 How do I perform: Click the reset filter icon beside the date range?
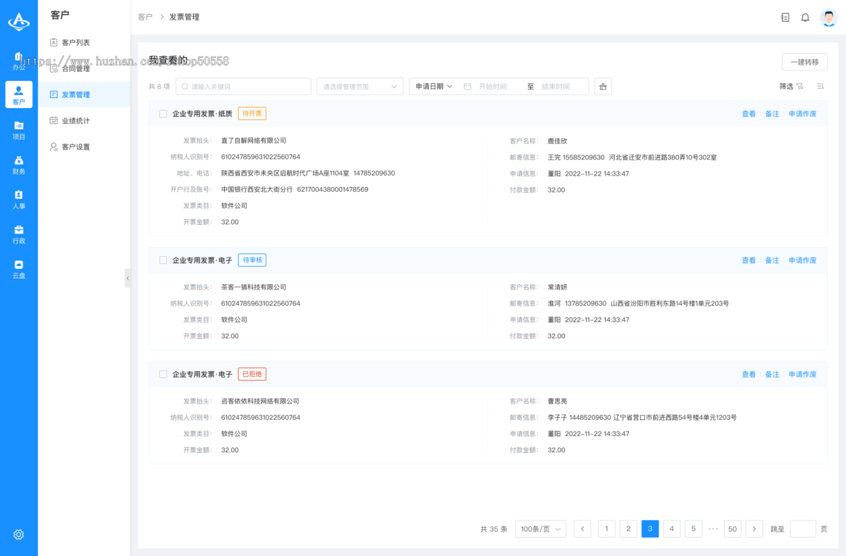pos(603,86)
